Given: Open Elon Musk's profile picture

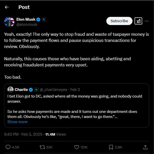Looking at the screenshot, I should click(x=9, y=22).
